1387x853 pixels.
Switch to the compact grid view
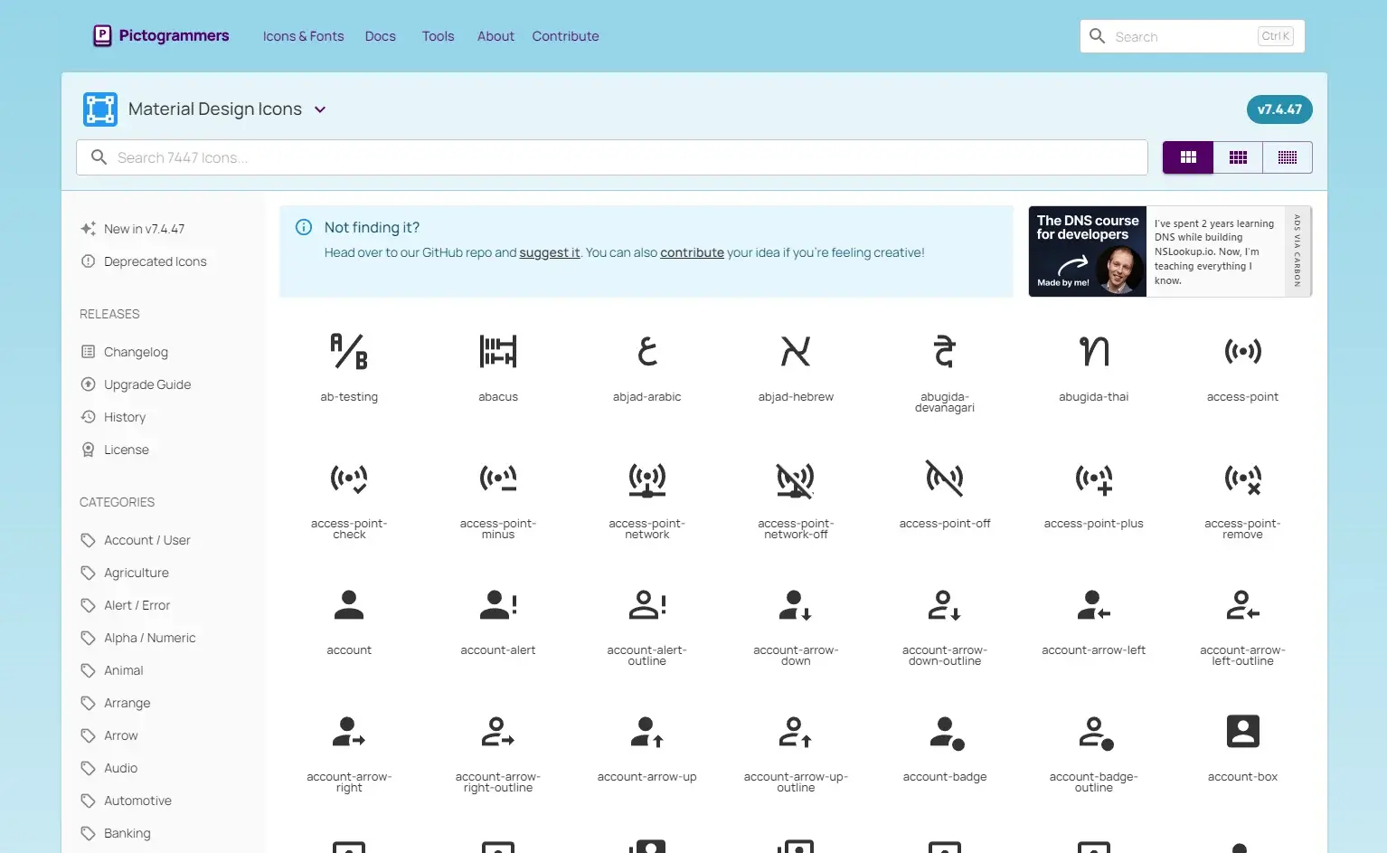point(1288,157)
